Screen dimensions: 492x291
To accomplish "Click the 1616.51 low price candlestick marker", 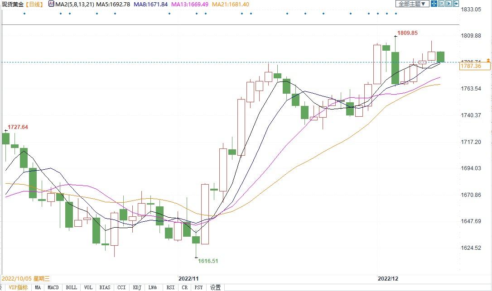I will coord(196,258).
